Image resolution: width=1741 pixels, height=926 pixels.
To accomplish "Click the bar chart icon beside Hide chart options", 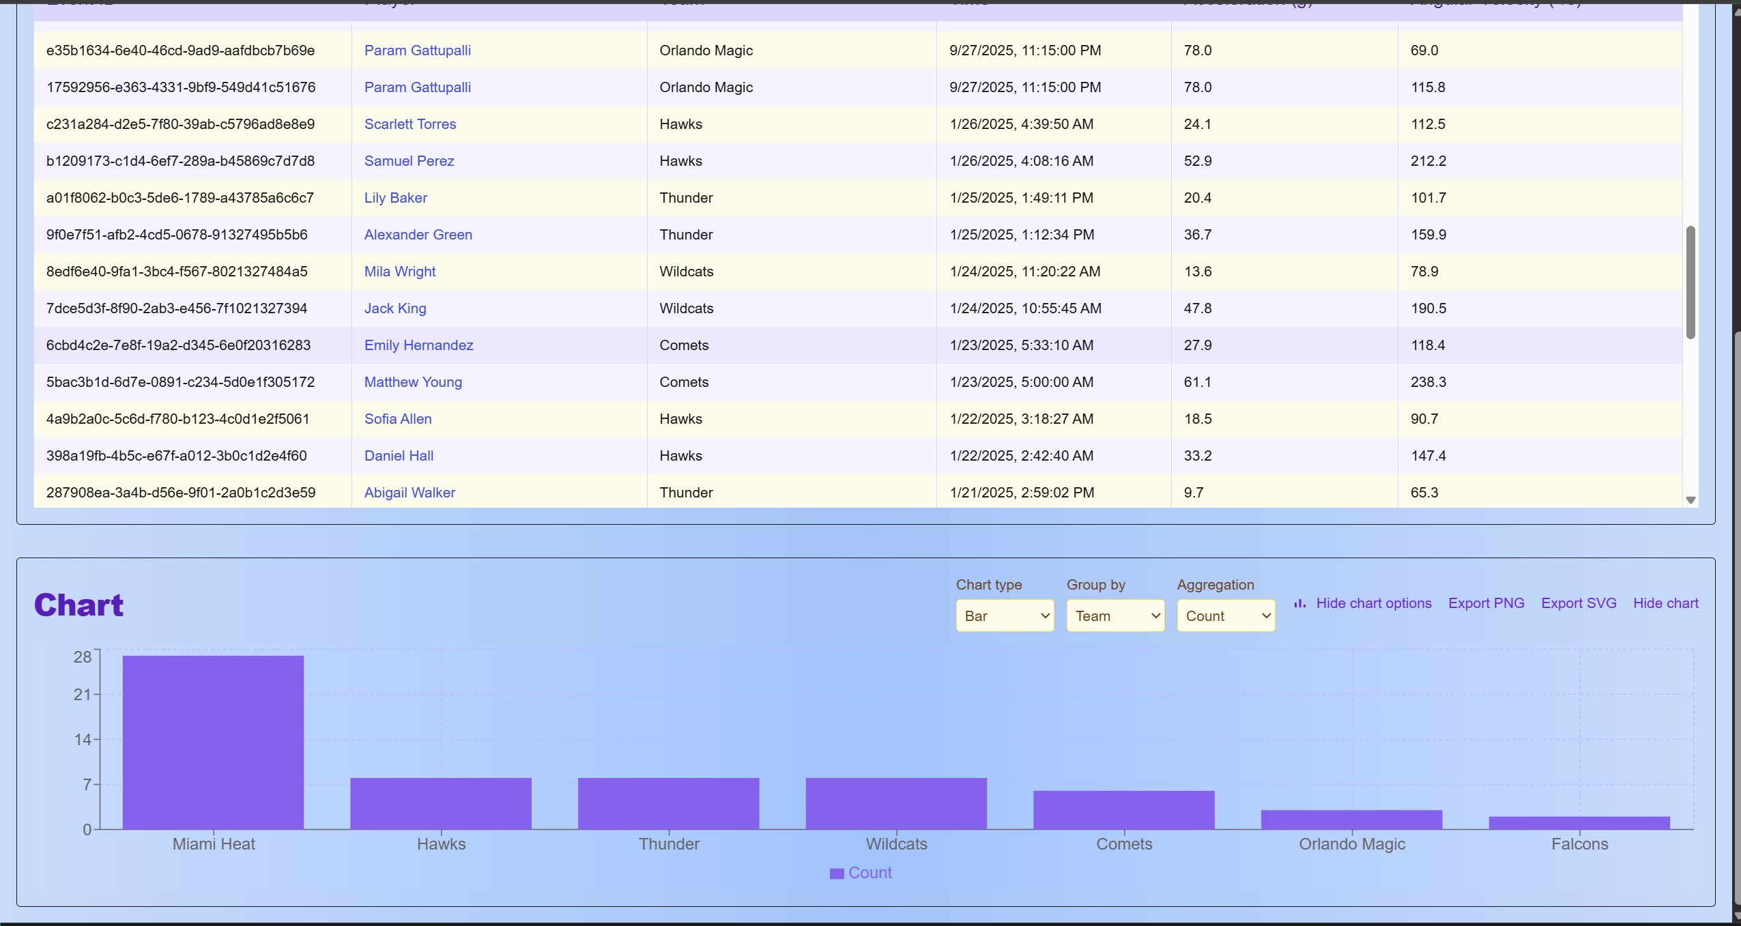I will coord(1300,603).
